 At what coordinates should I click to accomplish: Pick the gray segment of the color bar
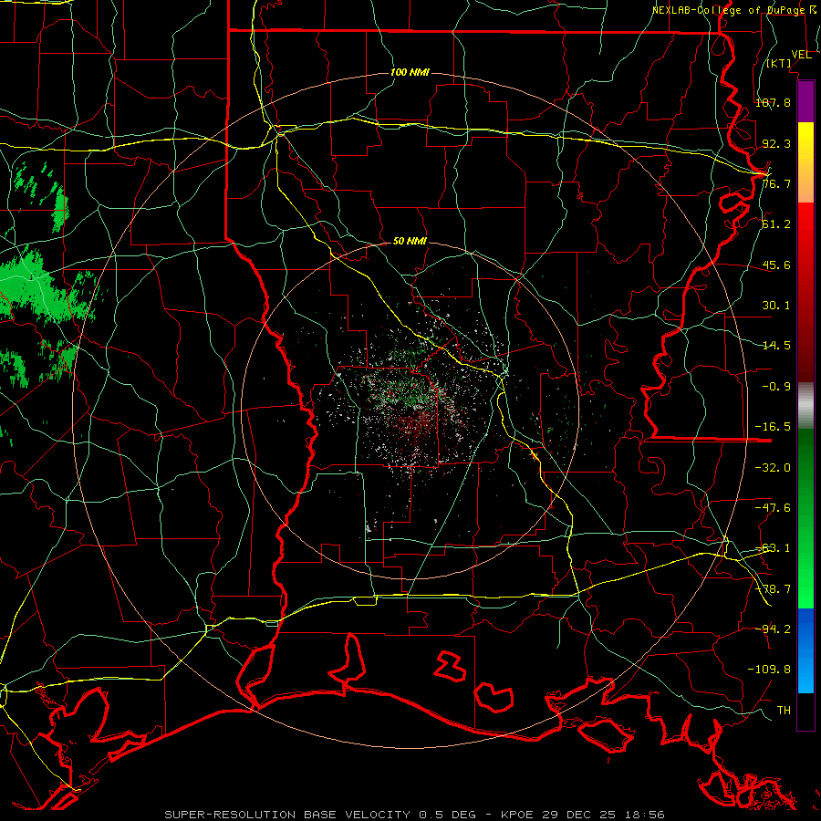[x=805, y=406]
